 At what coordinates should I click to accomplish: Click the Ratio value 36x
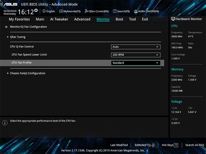click(x=190, y=48)
